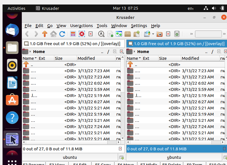
Task: Reload the panel with the blue refresh icon
Action: 62,34
